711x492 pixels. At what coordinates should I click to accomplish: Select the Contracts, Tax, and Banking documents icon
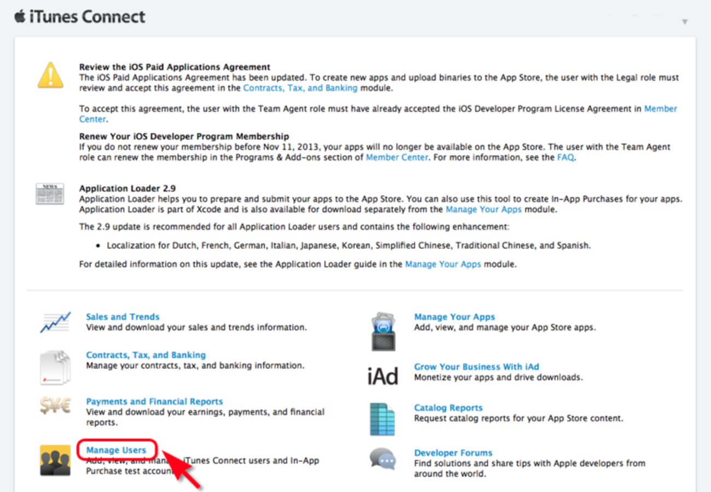55,367
